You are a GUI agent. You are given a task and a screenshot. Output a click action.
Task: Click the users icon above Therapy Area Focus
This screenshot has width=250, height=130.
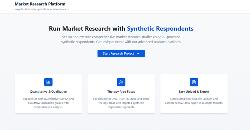tap(121, 82)
